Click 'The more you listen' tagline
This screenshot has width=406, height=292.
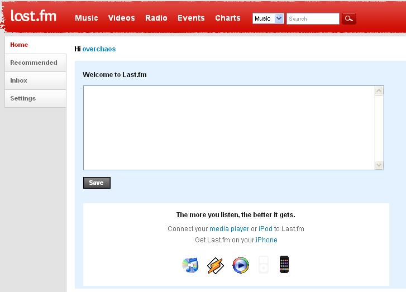(x=236, y=215)
